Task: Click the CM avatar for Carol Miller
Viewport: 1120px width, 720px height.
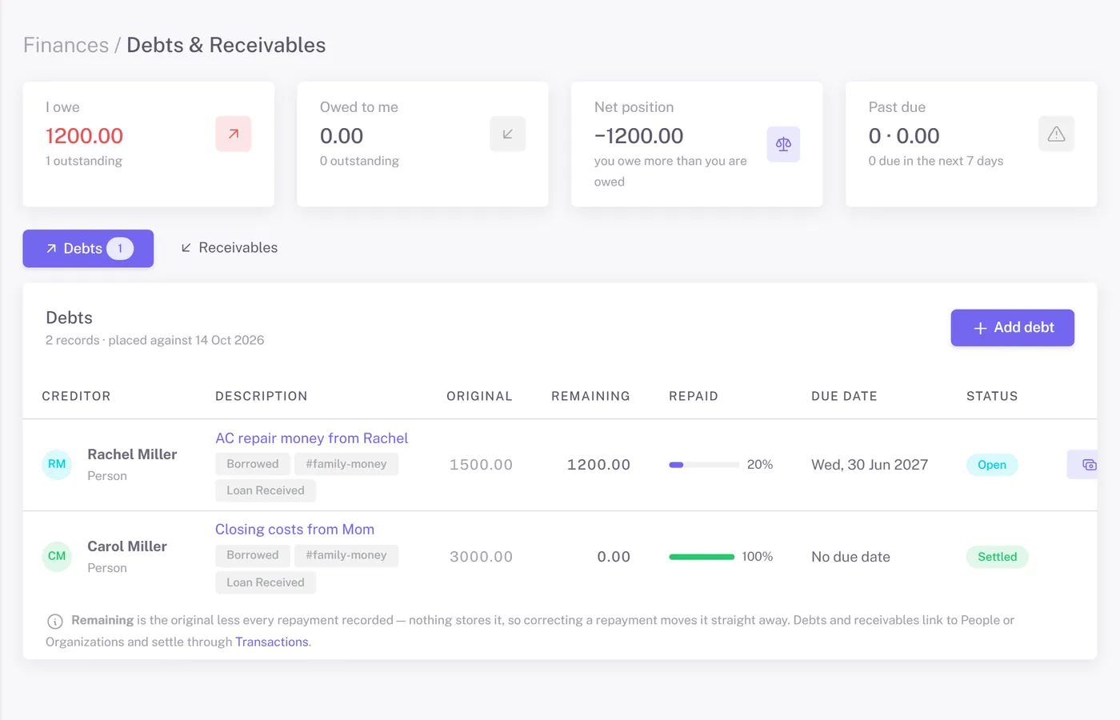Action: 57,556
